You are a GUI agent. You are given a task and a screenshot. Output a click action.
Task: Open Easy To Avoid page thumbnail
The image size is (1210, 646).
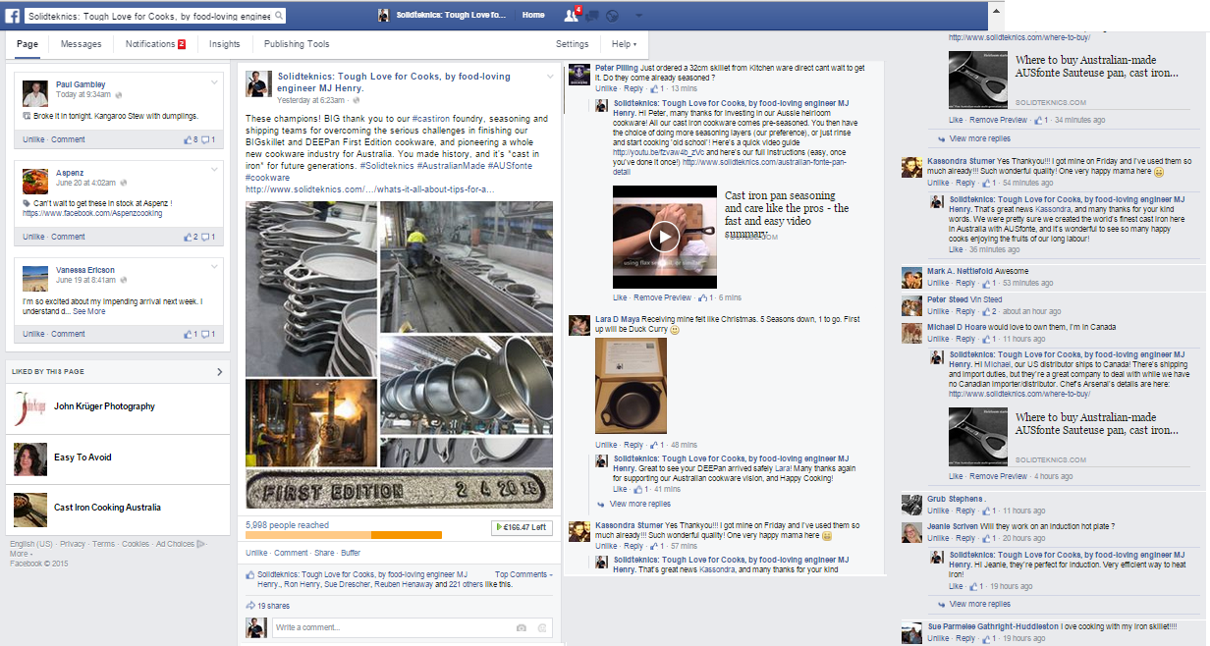pos(30,458)
